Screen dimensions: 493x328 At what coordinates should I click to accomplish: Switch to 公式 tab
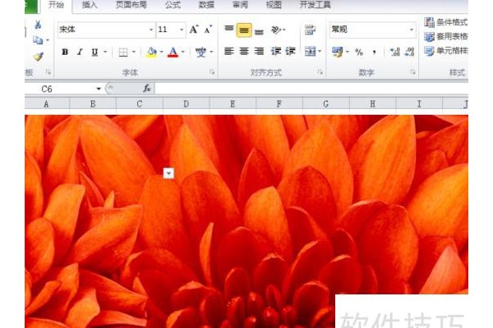point(173,5)
